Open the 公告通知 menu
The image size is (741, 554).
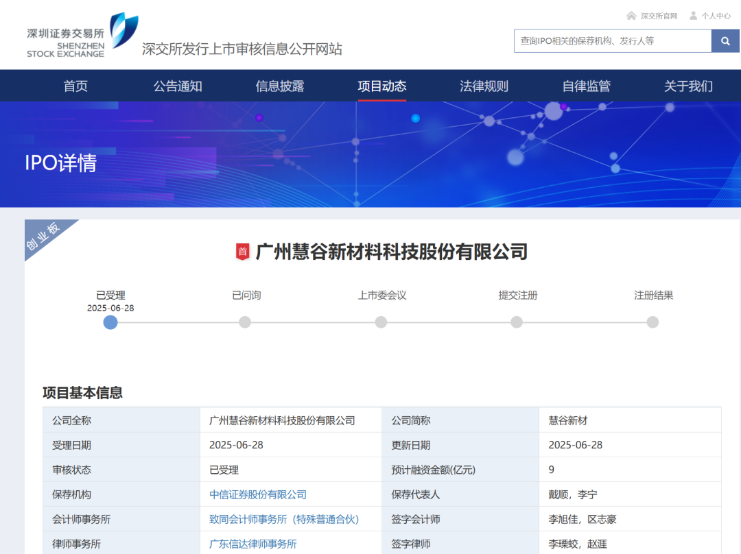point(178,86)
